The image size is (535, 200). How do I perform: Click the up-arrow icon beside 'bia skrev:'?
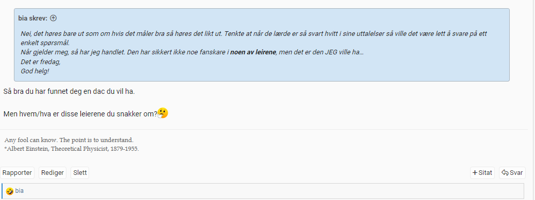click(x=53, y=18)
